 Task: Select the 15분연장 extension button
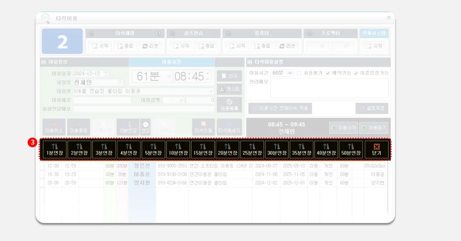(x=203, y=149)
